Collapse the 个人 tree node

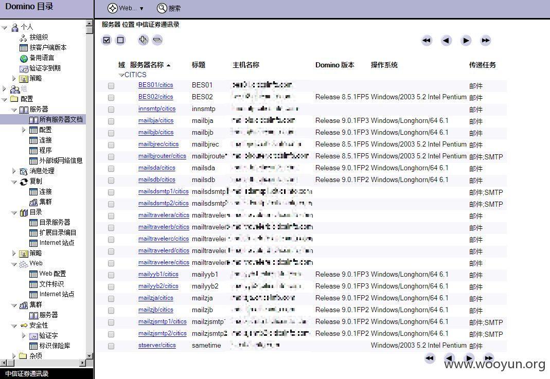[4, 27]
